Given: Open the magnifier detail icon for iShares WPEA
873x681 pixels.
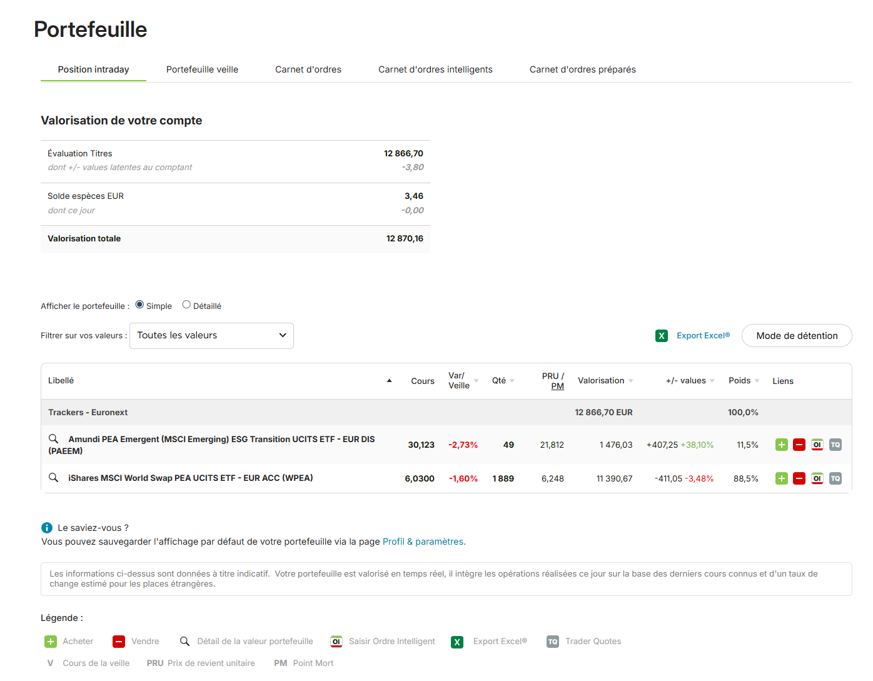Looking at the screenshot, I should (54, 478).
